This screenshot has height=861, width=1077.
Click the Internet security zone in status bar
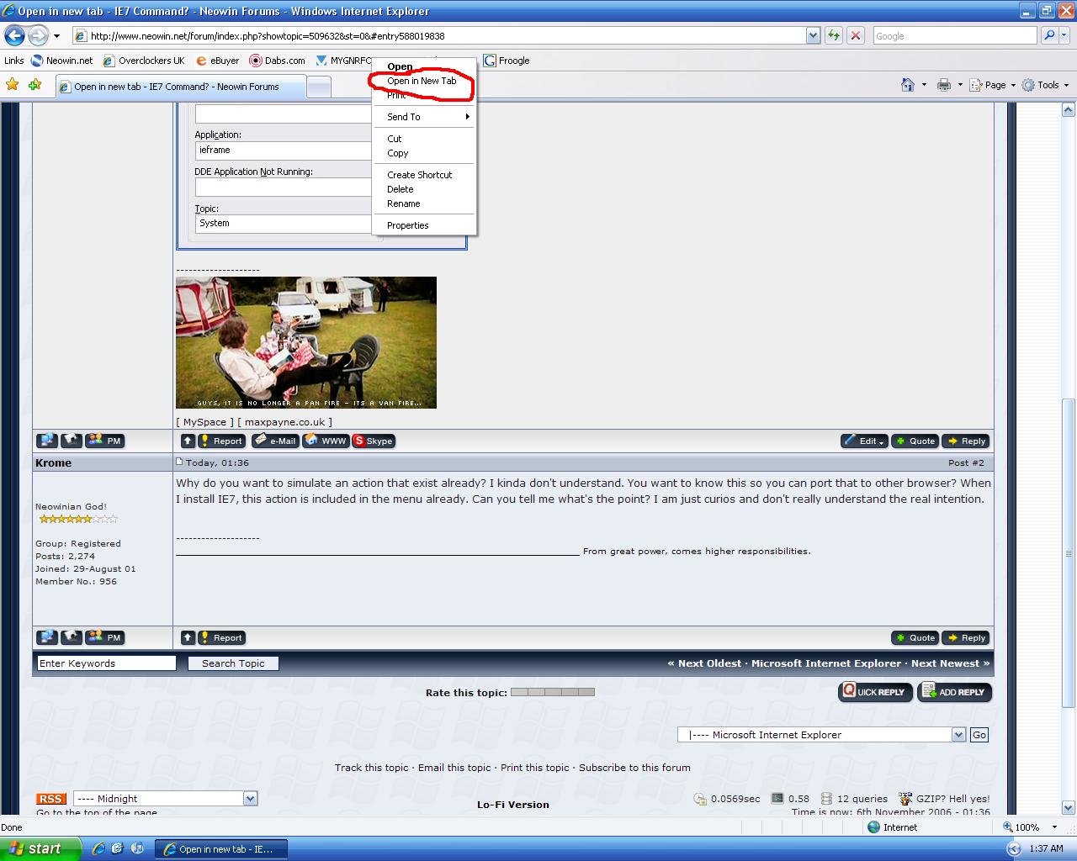tap(892, 827)
